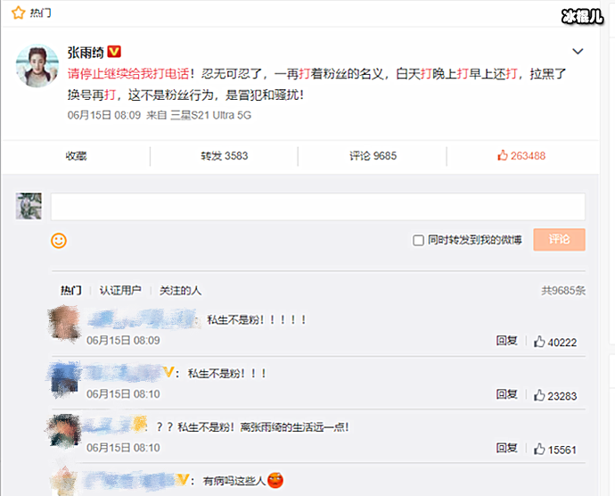Expand the post options chevron
The image size is (615, 496).
tap(578, 52)
